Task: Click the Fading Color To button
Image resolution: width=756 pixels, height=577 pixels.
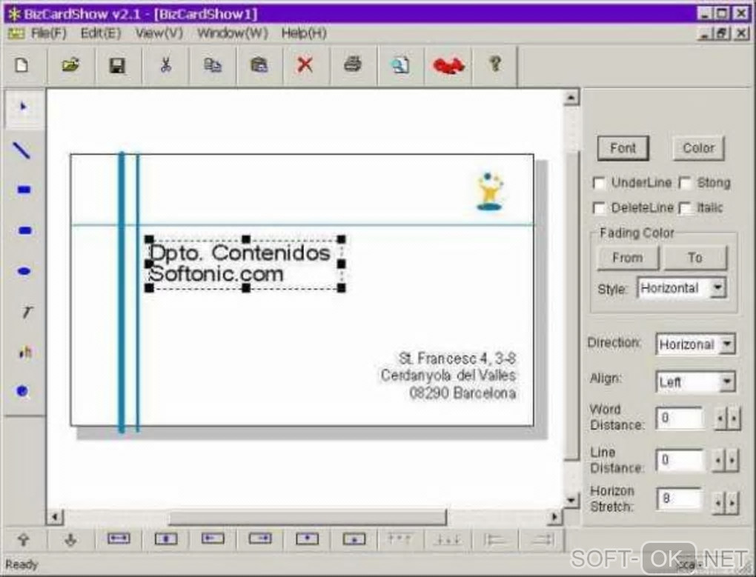Action: pyautogui.click(x=695, y=258)
